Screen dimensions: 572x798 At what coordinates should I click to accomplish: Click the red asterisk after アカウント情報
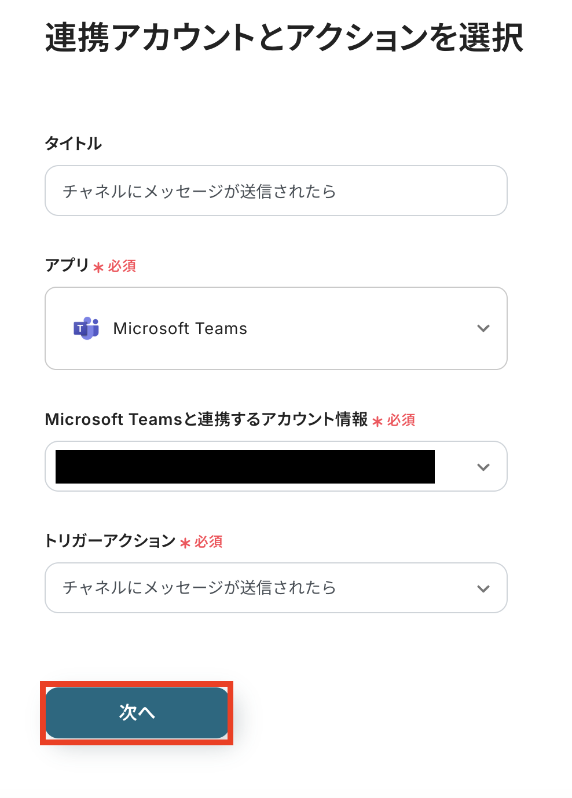tap(377, 422)
